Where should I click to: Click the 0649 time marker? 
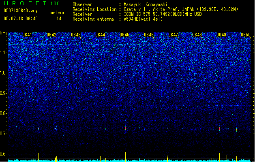221,35
